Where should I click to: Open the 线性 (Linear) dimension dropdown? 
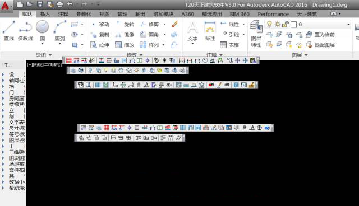click(243, 24)
